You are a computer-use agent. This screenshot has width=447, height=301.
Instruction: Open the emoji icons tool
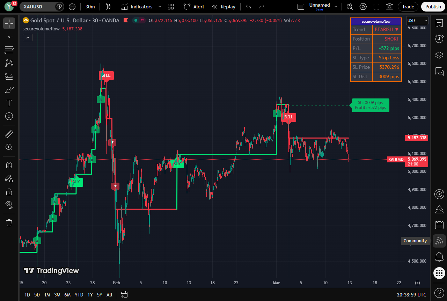(x=9, y=116)
